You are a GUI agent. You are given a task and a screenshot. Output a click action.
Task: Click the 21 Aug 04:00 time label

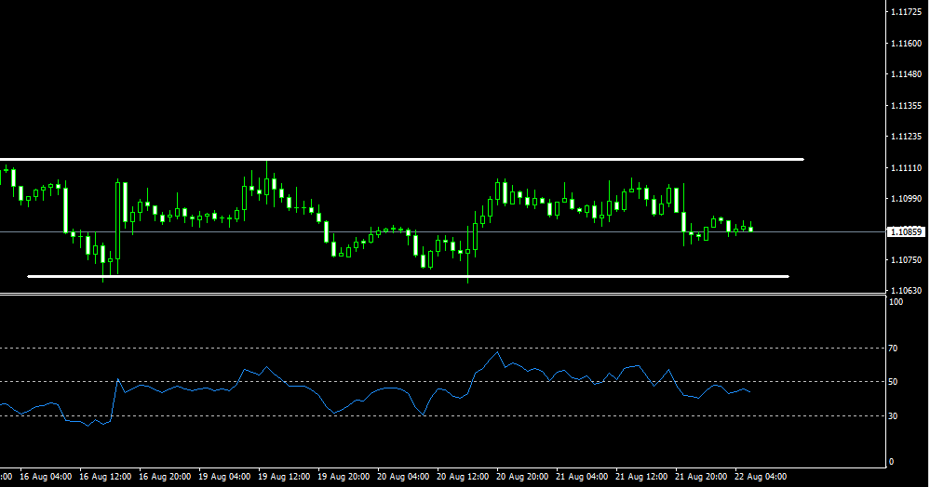582,477
